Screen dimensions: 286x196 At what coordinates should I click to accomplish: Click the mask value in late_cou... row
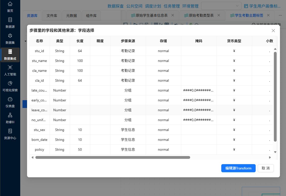[199, 90]
